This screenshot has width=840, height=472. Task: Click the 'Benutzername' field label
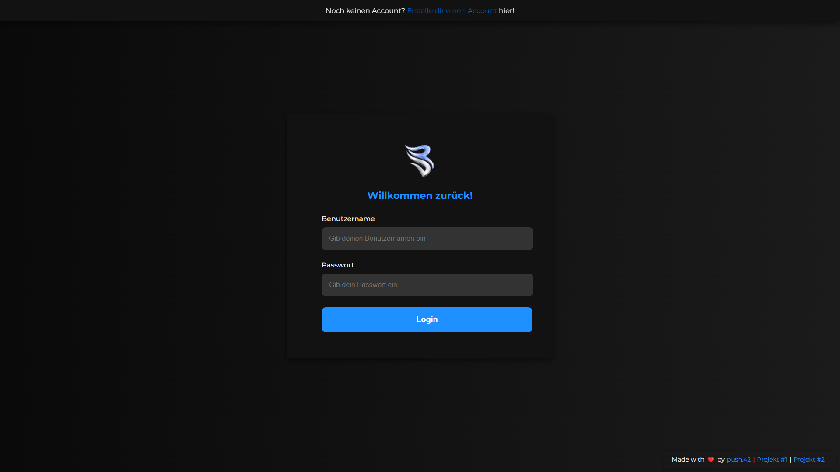click(x=348, y=219)
